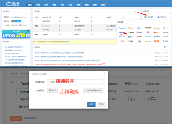Choose Walmart in the platform popup

click(131, 37)
